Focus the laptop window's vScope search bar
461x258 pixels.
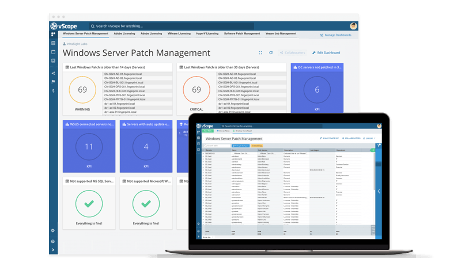271,126
